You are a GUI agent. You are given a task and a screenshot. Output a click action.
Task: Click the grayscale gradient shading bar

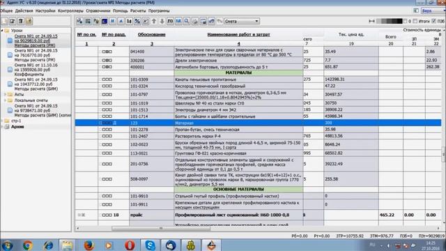(x=389, y=21)
